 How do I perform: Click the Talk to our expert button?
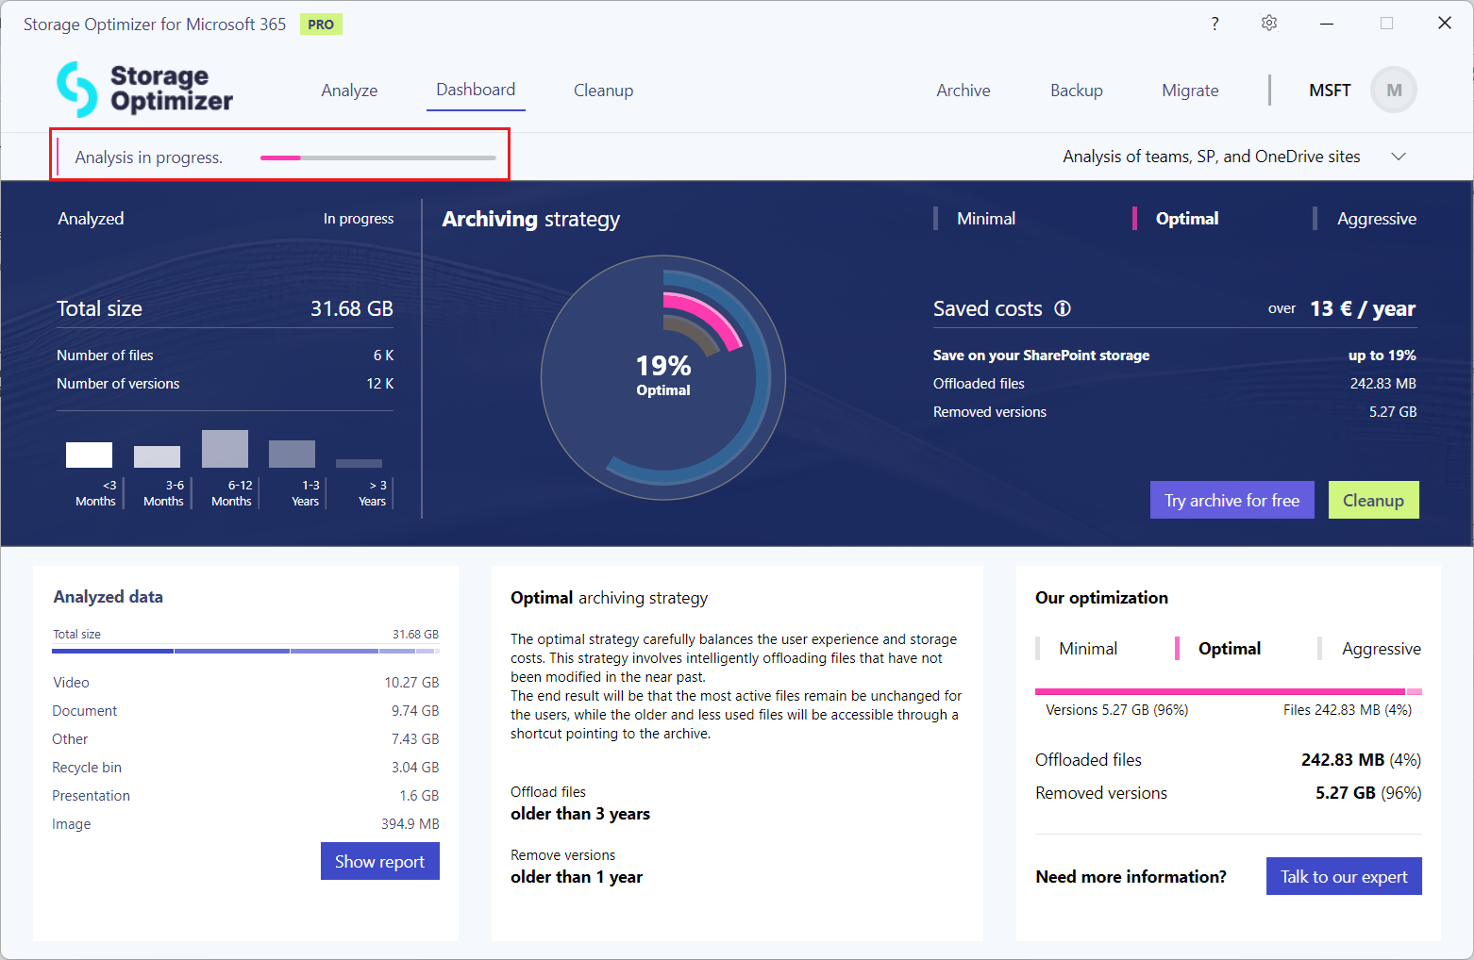(x=1343, y=876)
